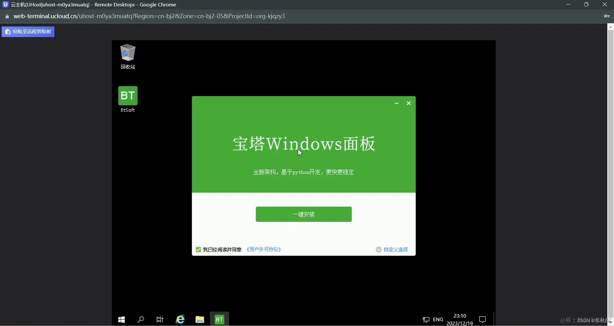Select the BT installer taskbar icon
This screenshot has width=614, height=326.
tap(219, 319)
